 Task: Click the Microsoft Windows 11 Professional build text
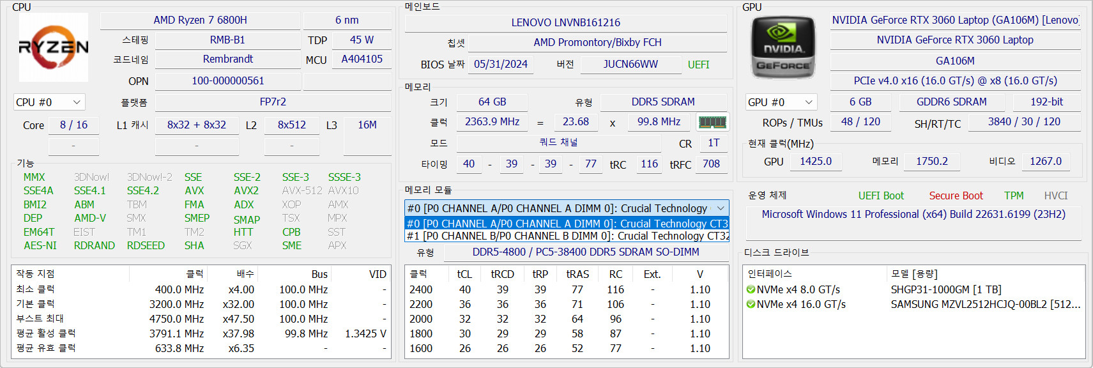[913, 215]
